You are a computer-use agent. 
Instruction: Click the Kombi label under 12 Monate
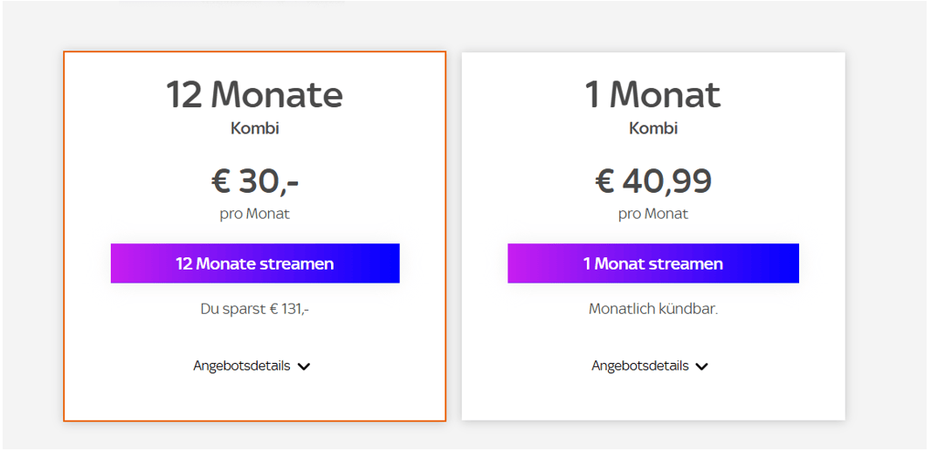(255, 128)
